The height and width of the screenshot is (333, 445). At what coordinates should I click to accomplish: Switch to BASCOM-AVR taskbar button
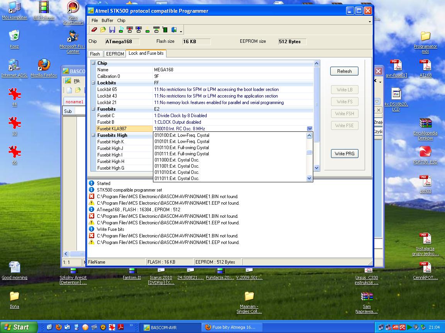[171, 327]
